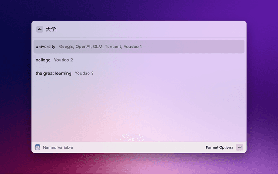This screenshot has width=278, height=174.
Task: Click the Named Variable label
Action: 58,147
